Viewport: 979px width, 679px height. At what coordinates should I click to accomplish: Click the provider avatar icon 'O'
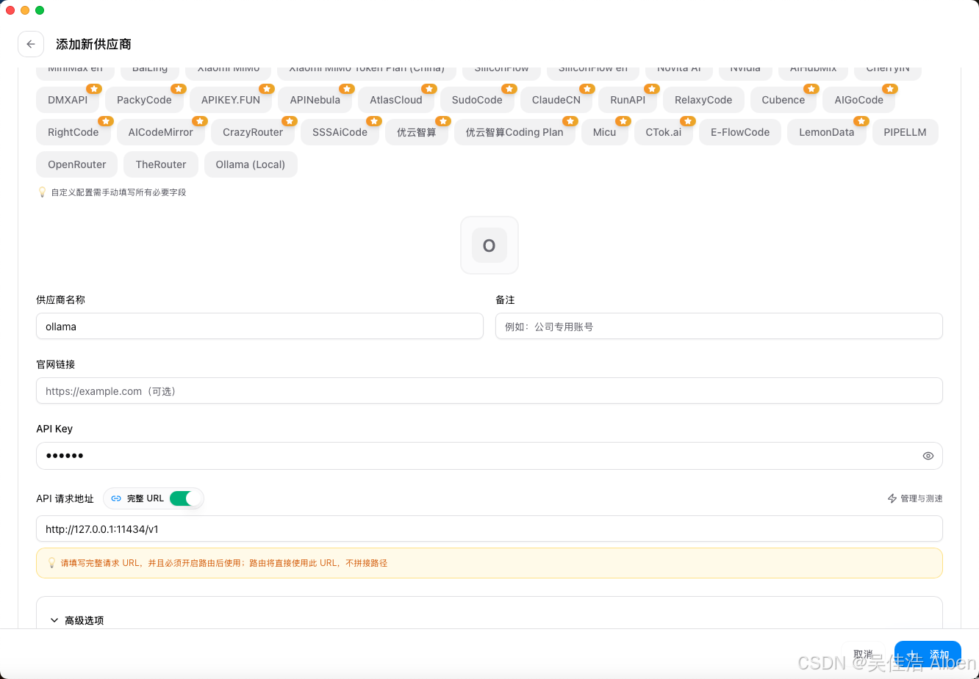[489, 245]
